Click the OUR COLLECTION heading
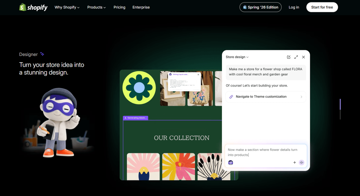360x196 pixels. 181,138
